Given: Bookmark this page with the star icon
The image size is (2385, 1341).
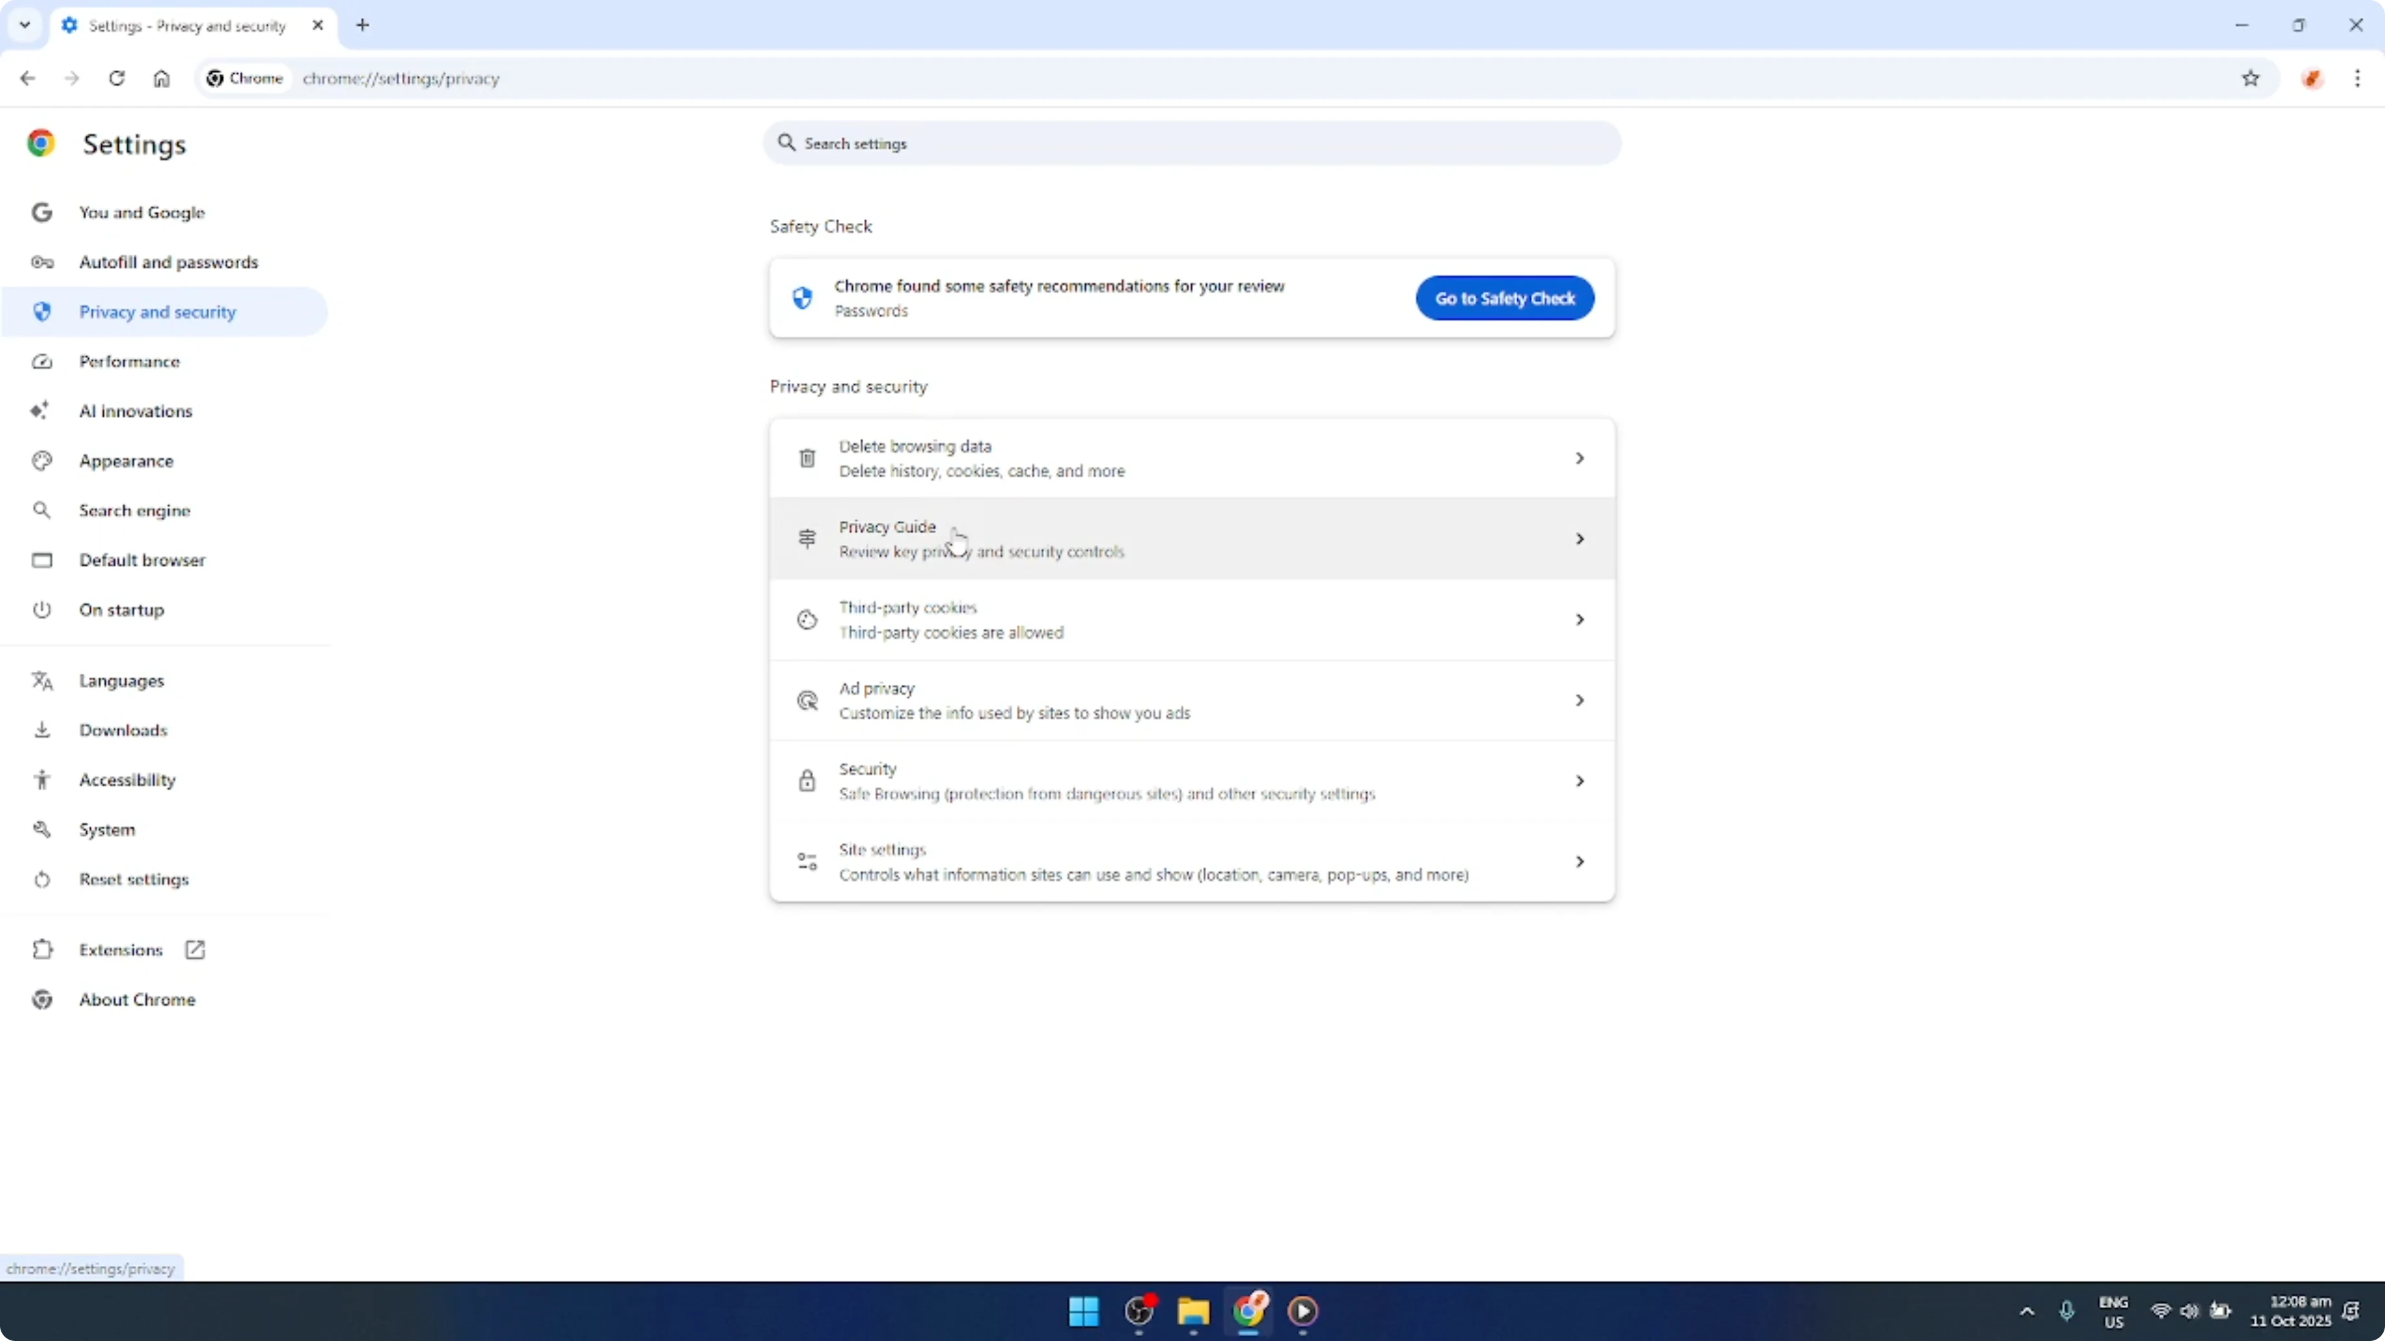Looking at the screenshot, I should (x=2251, y=78).
